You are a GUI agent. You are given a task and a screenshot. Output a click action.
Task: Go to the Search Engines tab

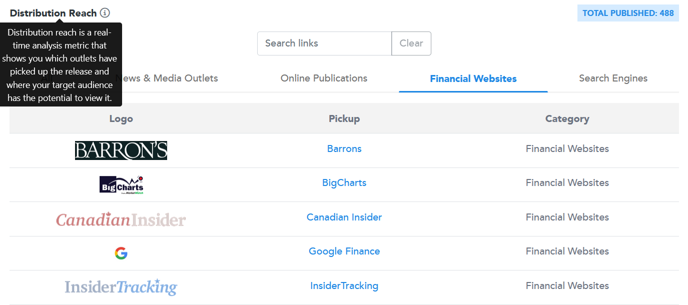coord(613,78)
